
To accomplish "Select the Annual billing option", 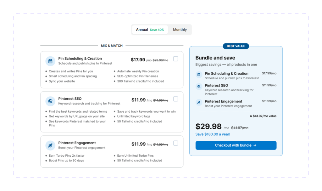I will (x=150, y=30).
